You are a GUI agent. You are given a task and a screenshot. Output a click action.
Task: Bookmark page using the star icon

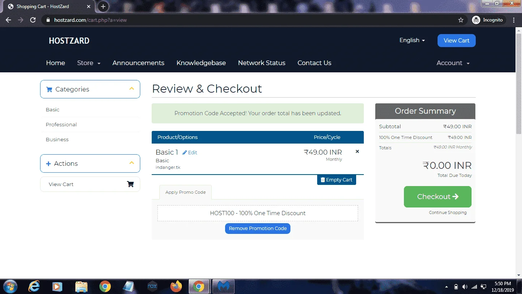coord(461,20)
